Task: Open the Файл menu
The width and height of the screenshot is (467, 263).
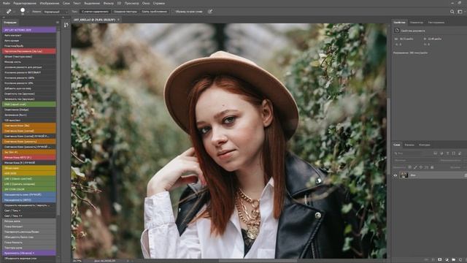Action: point(6,3)
